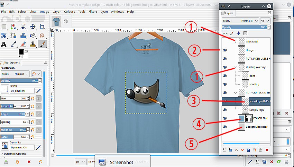The width and height of the screenshot is (294, 167).
Task: Create a new layer group
Action: (230, 150)
